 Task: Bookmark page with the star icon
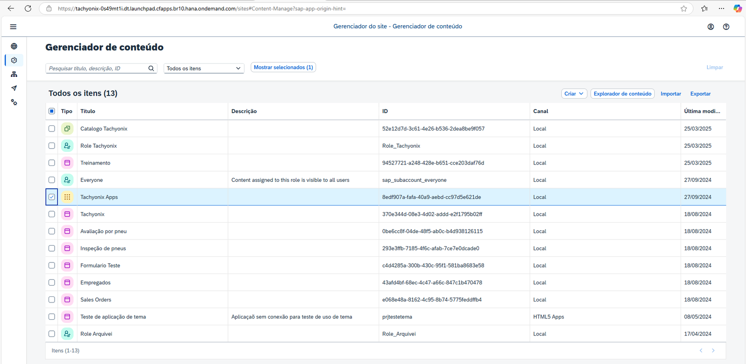[x=684, y=8]
